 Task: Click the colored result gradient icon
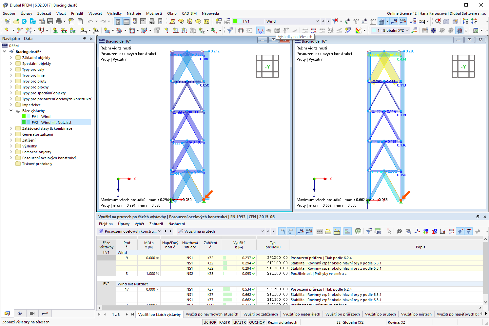pyautogui.click(x=359, y=30)
